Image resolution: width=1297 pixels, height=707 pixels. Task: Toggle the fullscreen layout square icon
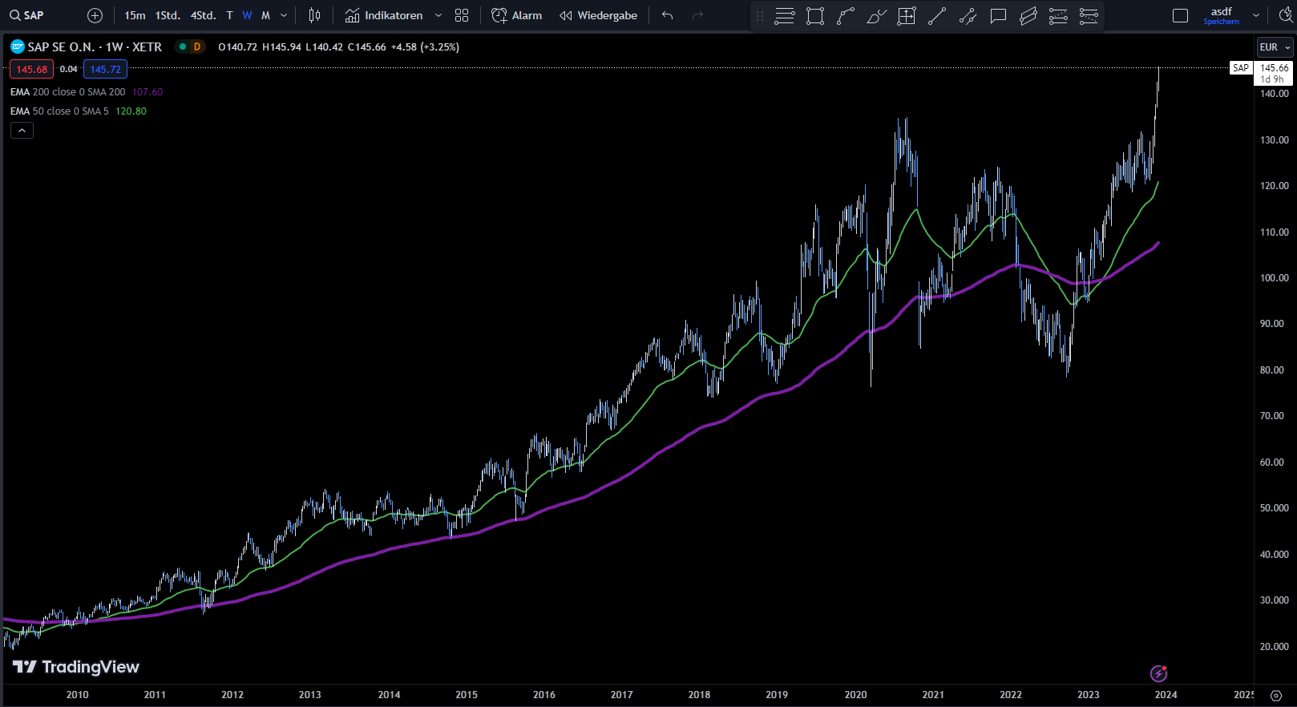click(x=1180, y=15)
